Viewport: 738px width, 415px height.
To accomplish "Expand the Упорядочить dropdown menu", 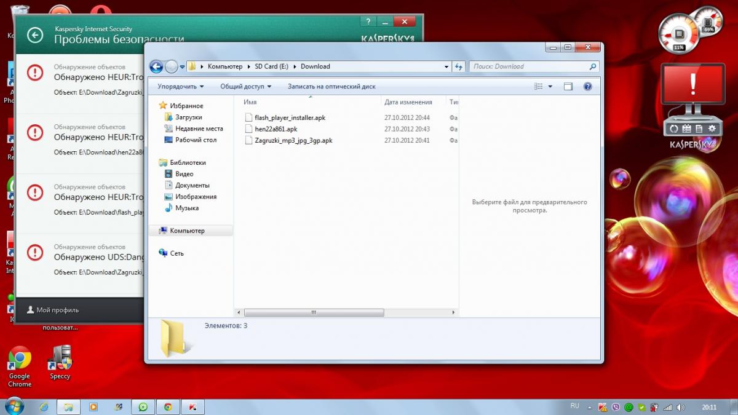I will [x=180, y=87].
